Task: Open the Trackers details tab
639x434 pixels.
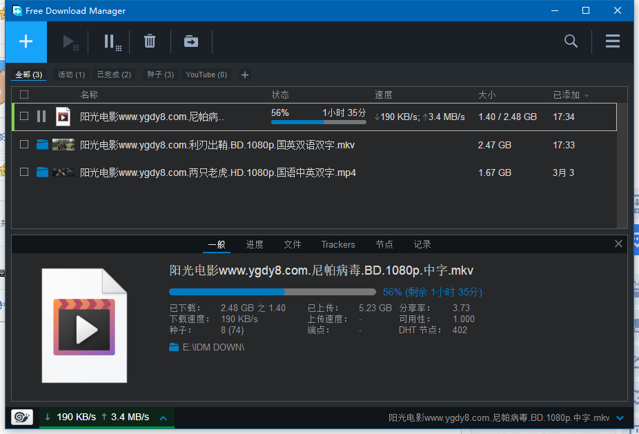Action: [x=338, y=244]
